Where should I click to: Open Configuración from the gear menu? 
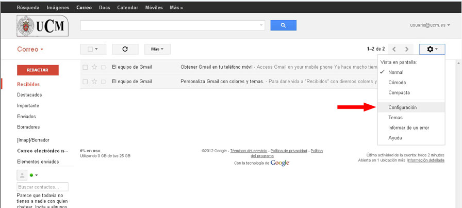411,107
